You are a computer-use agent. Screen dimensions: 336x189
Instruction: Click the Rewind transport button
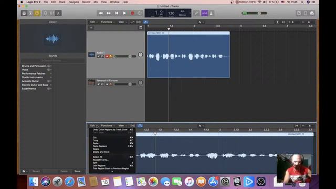click(100, 13)
